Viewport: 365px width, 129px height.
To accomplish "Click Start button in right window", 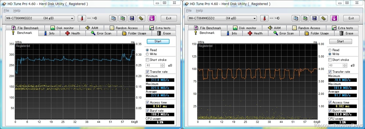I will [340, 41].
